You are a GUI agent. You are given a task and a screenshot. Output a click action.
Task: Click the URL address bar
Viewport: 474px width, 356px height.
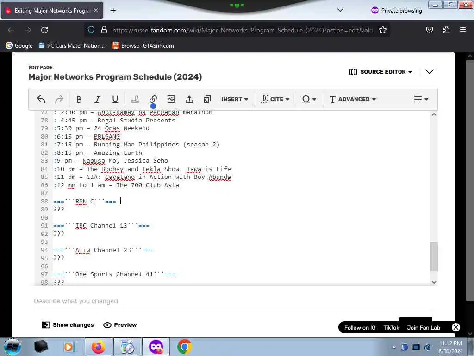coord(243,30)
